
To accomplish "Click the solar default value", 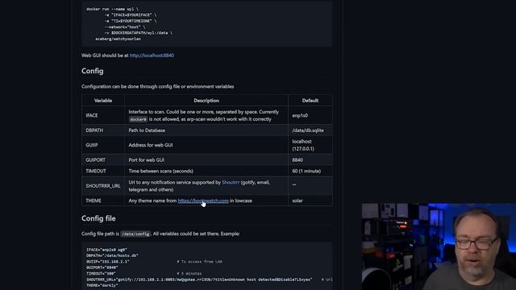I will pos(298,201).
